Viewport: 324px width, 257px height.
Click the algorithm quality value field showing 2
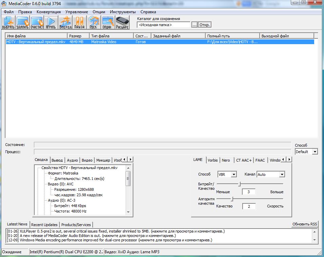tap(249, 206)
